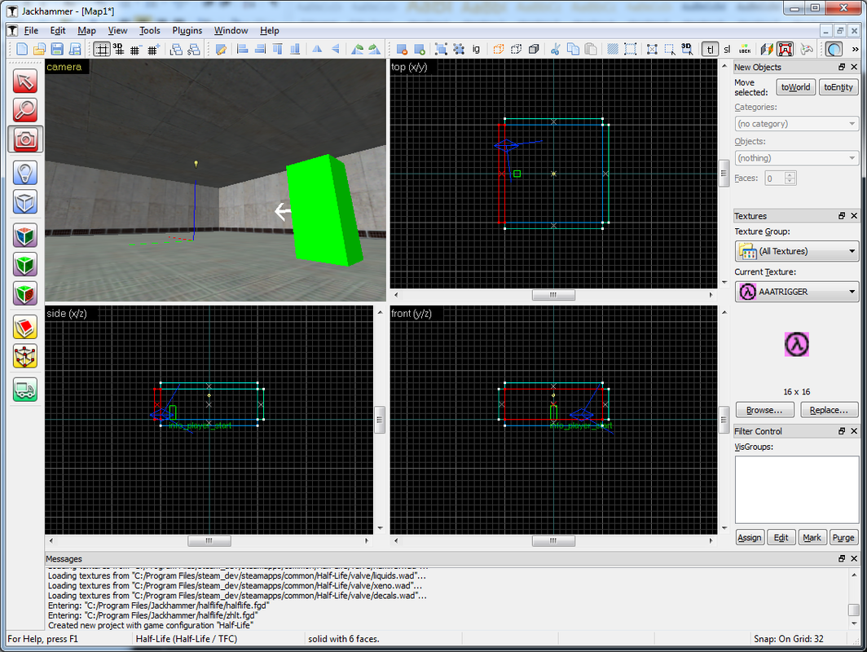The height and width of the screenshot is (652, 867).
Task: Choose the Entity tool light bulb icon
Action: (x=25, y=173)
